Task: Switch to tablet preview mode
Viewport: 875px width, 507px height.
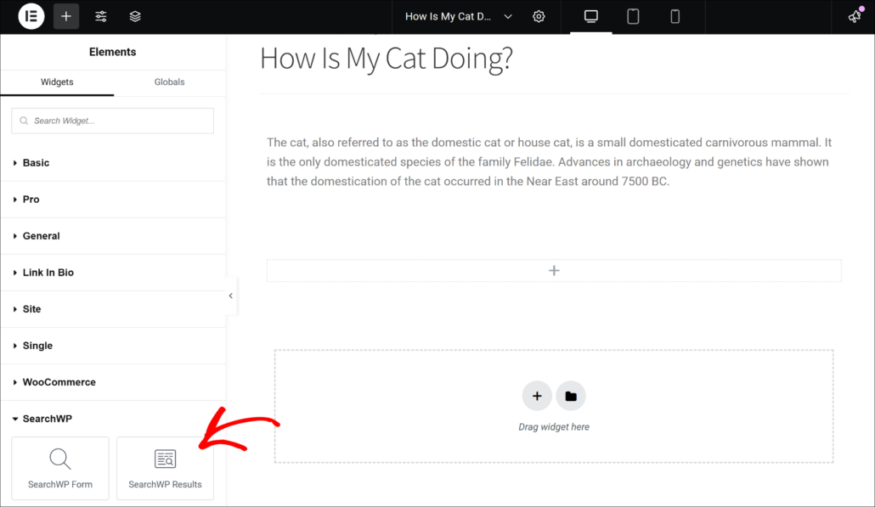Action: [633, 16]
